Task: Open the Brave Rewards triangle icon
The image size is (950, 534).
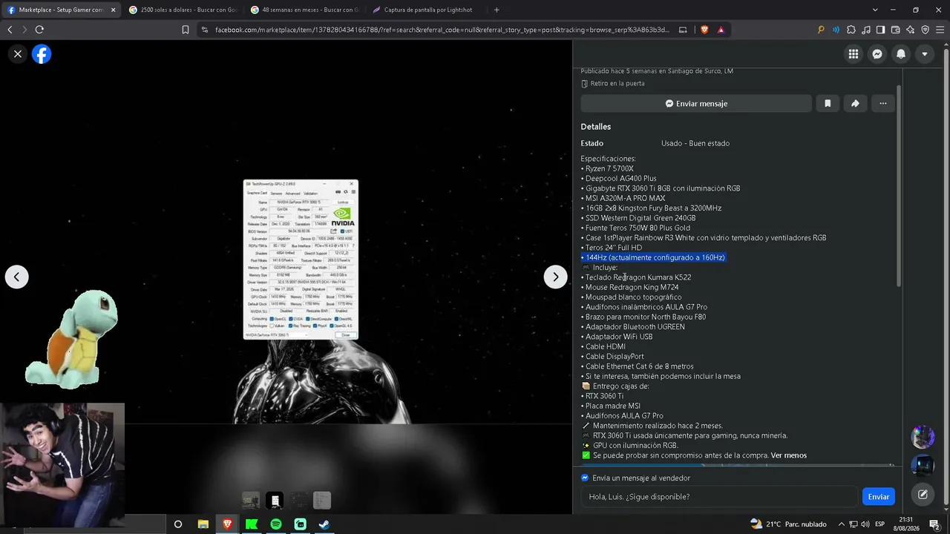Action: [x=720, y=30]
